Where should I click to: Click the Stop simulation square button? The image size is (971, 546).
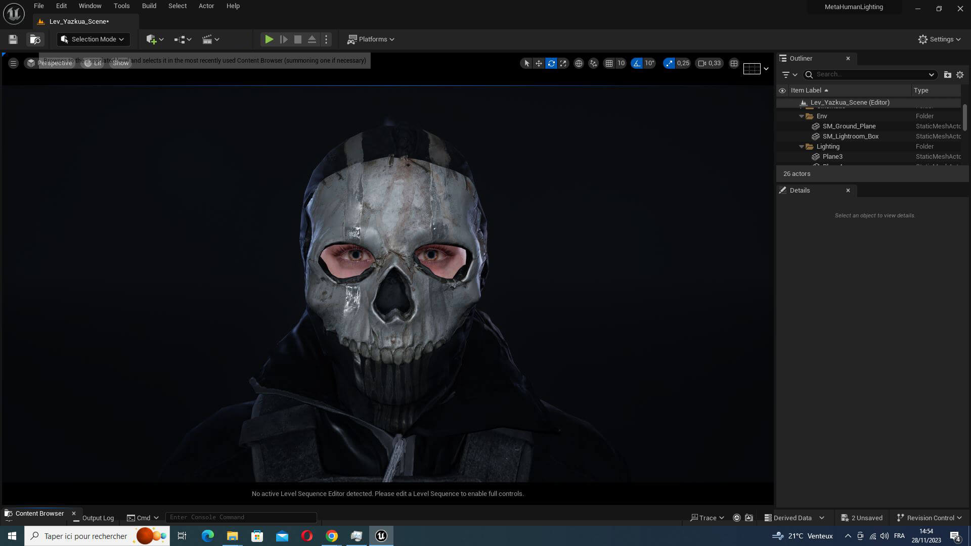pos(298,39)
